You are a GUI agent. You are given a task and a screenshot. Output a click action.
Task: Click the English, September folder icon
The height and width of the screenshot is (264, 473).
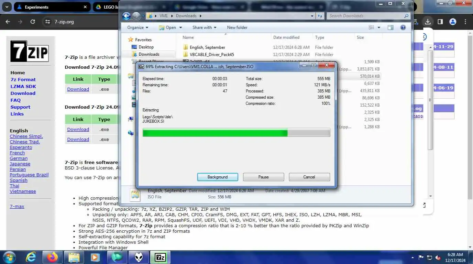[x=186, y=47]
